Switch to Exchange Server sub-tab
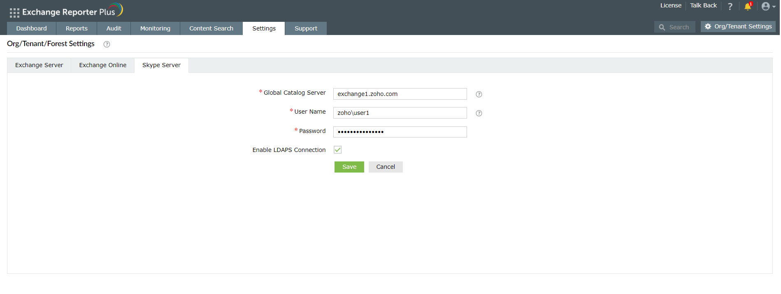This screenshot has width=781, height=294. (x=39, y=65)
